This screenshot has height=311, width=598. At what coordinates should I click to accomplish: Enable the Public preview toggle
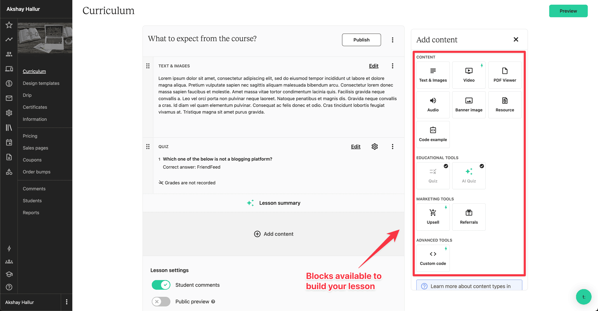[161, 301]
